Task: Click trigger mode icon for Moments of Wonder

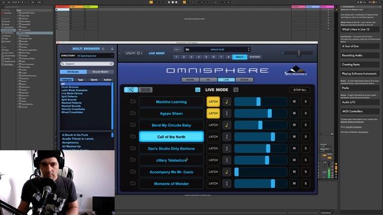Action: pyautogui.click(x=227, y=183)
